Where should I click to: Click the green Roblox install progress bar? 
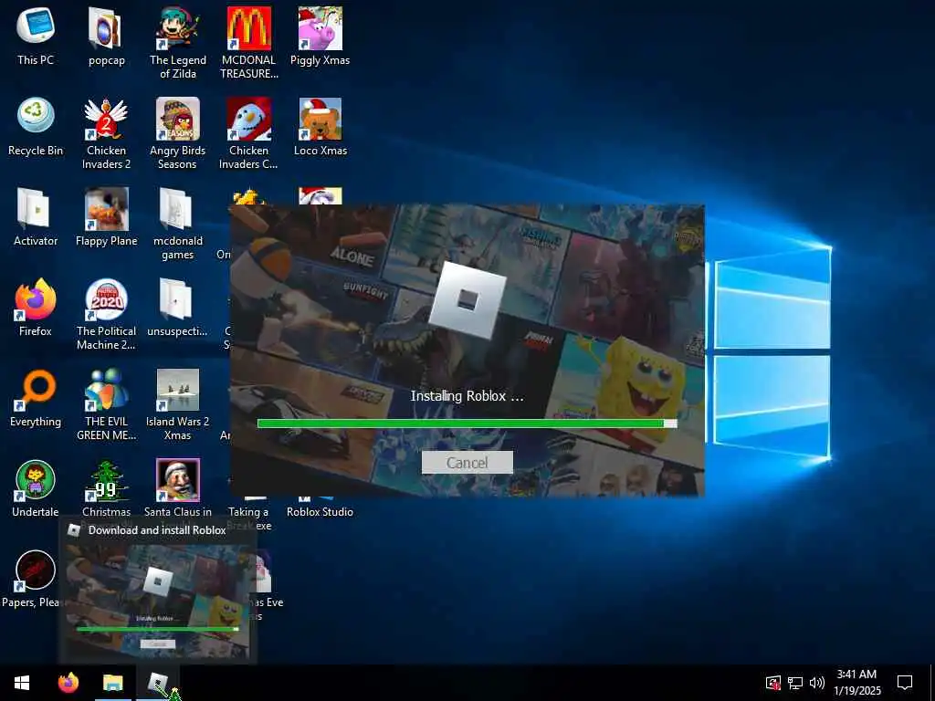pos(467,424)
